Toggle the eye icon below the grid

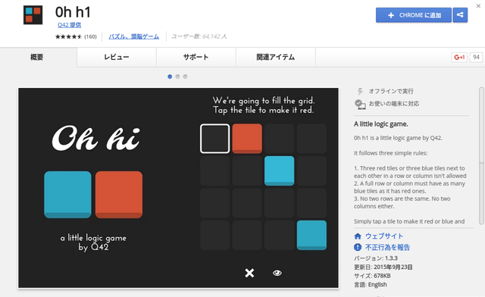277,273
